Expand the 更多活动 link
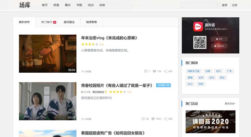Viewport: 251px width, 137px height. (230, 104)
